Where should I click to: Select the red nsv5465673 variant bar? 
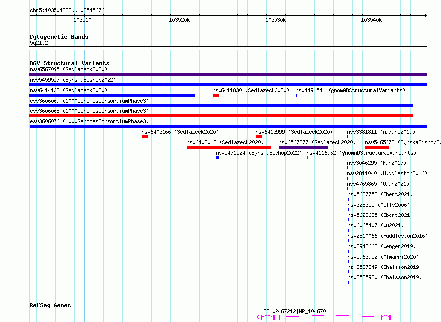coord(377,147)
